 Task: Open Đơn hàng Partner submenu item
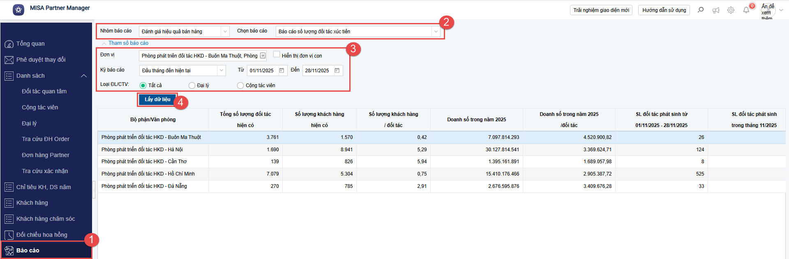point(46,155)
